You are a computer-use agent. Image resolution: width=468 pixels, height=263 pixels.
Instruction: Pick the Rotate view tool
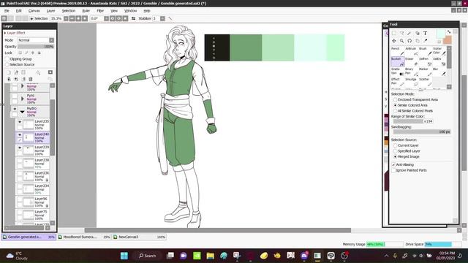409,41
